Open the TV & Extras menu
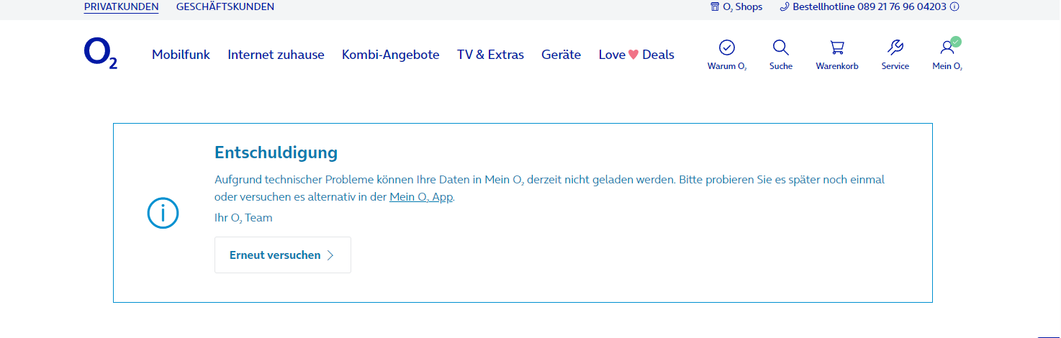 (x=490, y=55)
